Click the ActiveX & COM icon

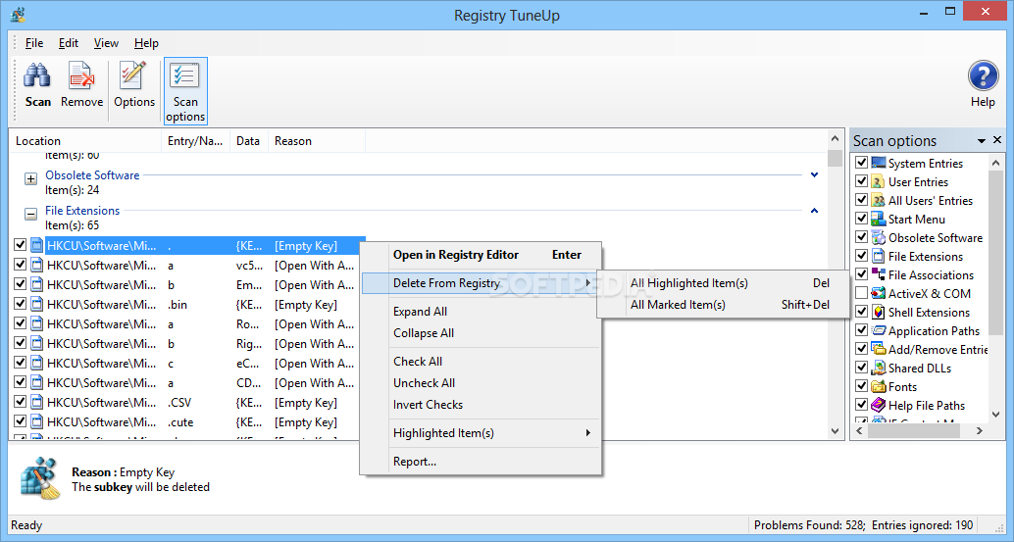[x=879, y=293]
